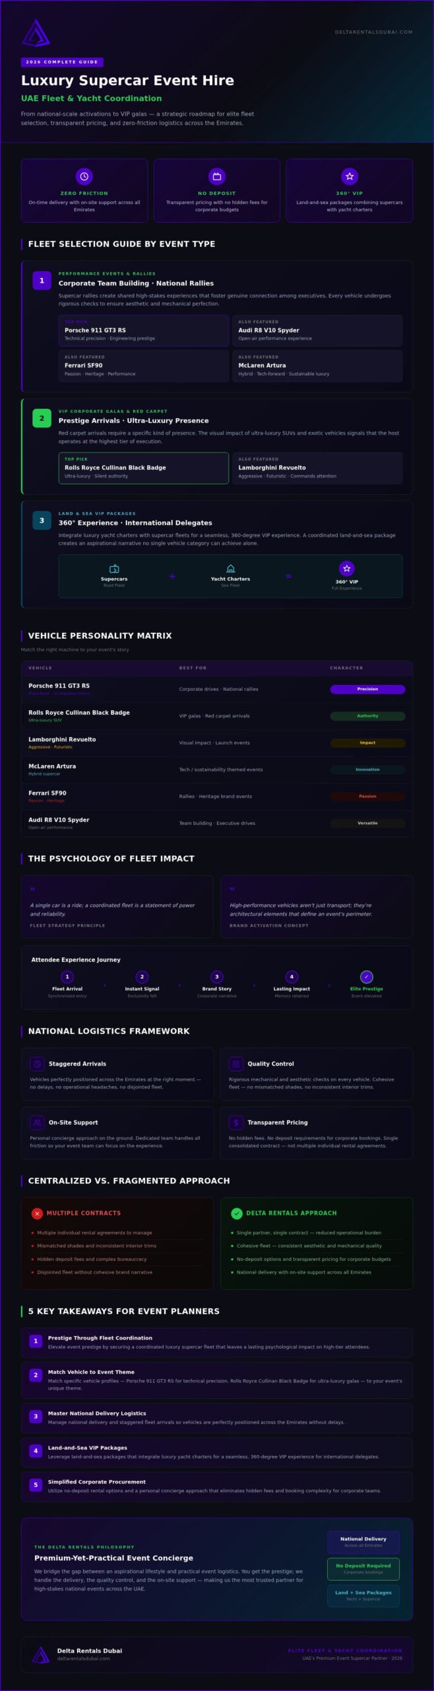
Task: Click the Delta triangle logo in header
Action: click(36, 32)
